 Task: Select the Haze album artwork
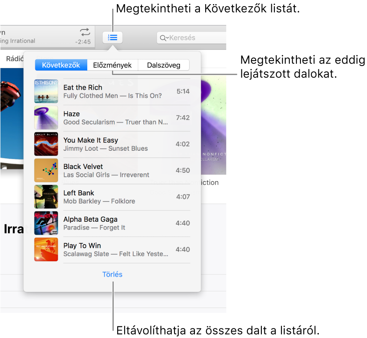coord(46,118)
